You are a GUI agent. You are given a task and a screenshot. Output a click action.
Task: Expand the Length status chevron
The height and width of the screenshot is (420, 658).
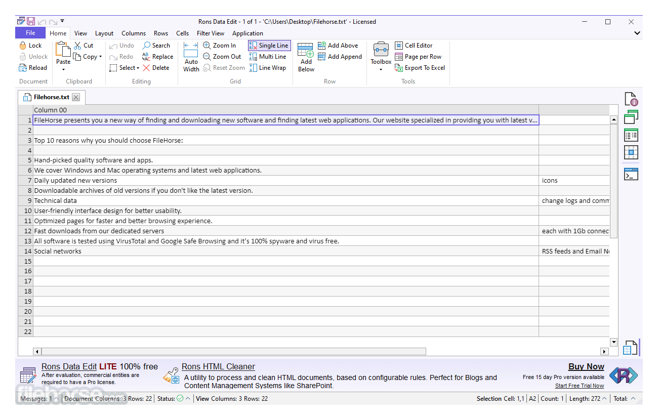tap(604, 399)
